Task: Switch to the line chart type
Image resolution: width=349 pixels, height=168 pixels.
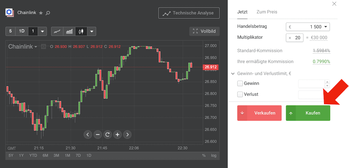Action: pyautogui.click(x=57, y=31)
